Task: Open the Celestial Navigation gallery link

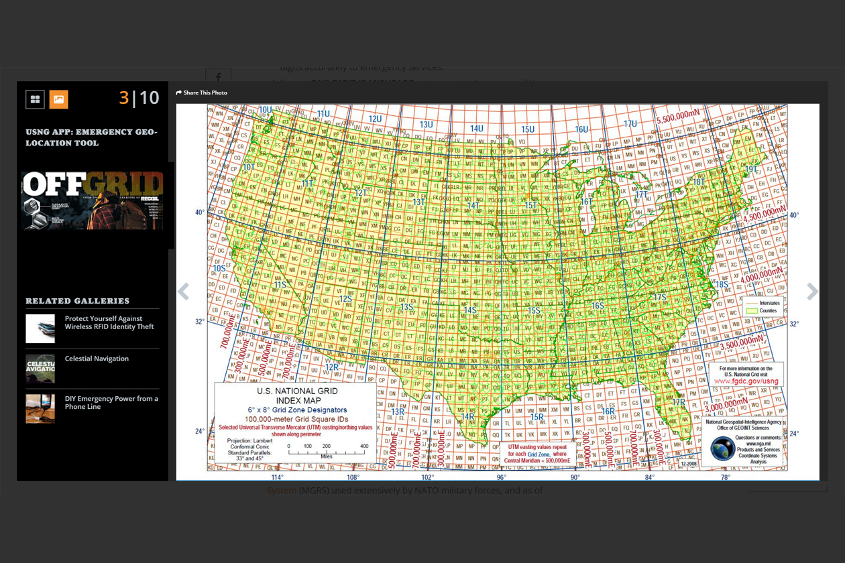Action: coord(97,359)
